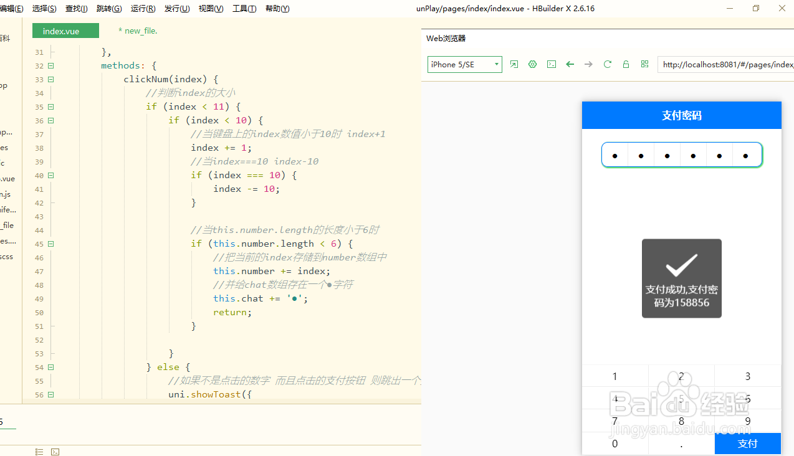Open the 查找(I) menu
Screen dimensions: 794x456
[x=76, y=9]
